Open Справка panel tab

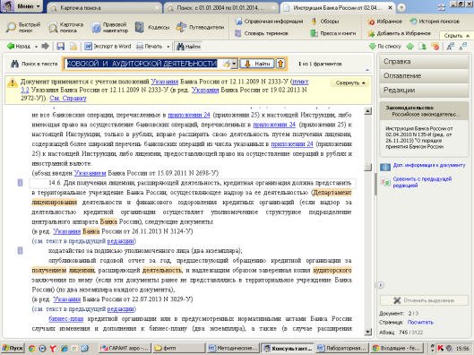coord(424,61)
